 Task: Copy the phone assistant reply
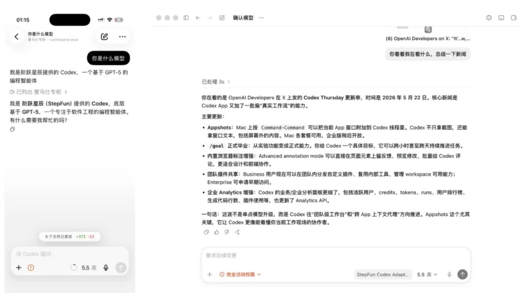pyautogui.click(x=12, y=129)
